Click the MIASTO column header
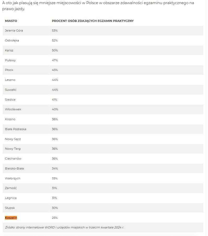 tap(11, 21)
